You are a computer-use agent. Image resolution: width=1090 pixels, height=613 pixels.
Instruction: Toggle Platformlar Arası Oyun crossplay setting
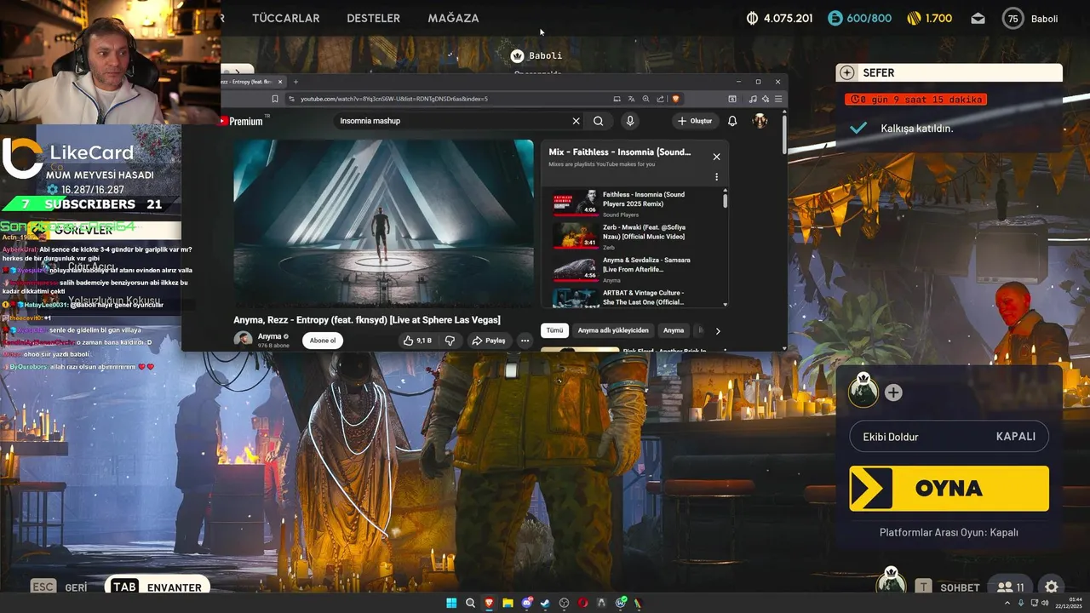pyautogui.click(x=949, y=532)
